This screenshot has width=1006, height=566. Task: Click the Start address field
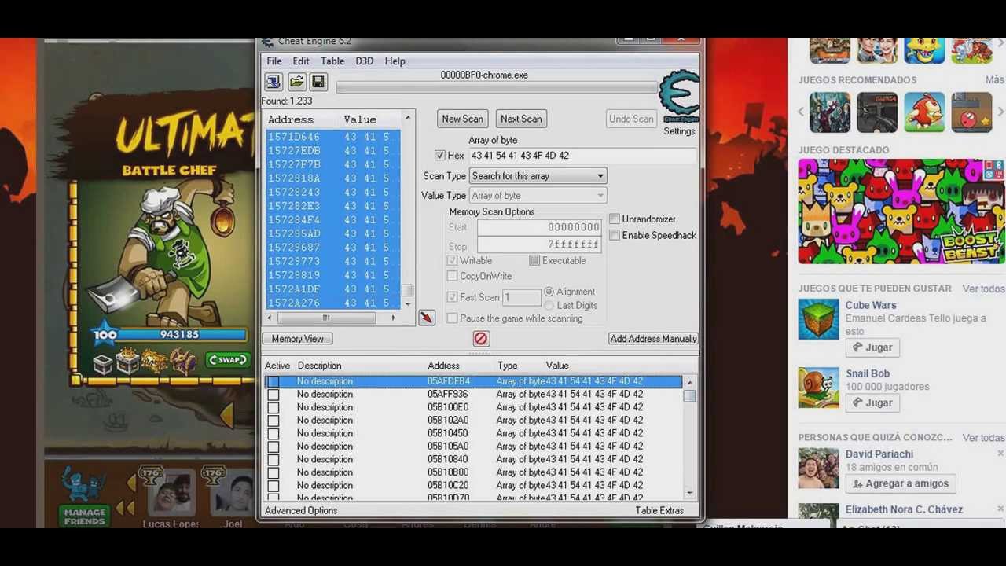[539, 227]
